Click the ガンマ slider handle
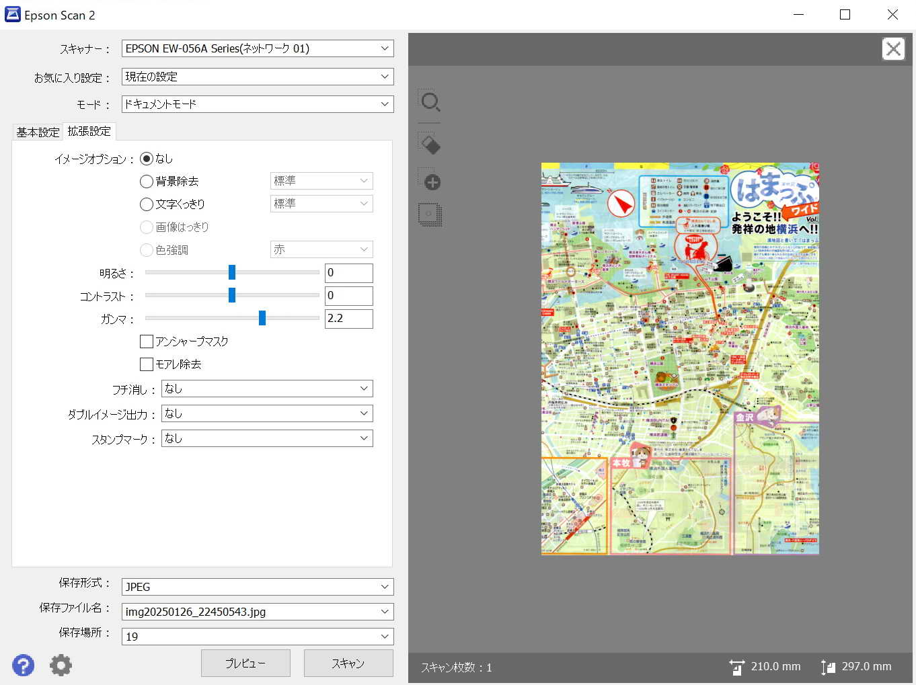 [x=262, y=318]
